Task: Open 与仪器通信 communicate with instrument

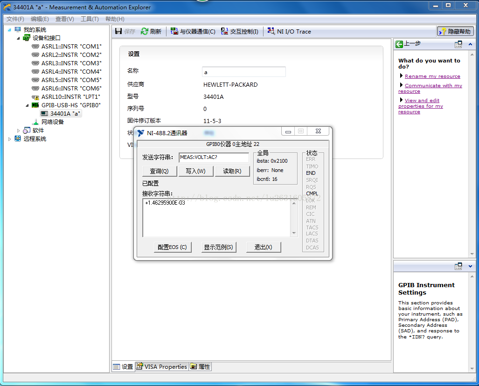Action: [x=193, y=31]
